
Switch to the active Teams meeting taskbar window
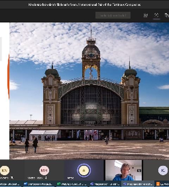(138, 184)
